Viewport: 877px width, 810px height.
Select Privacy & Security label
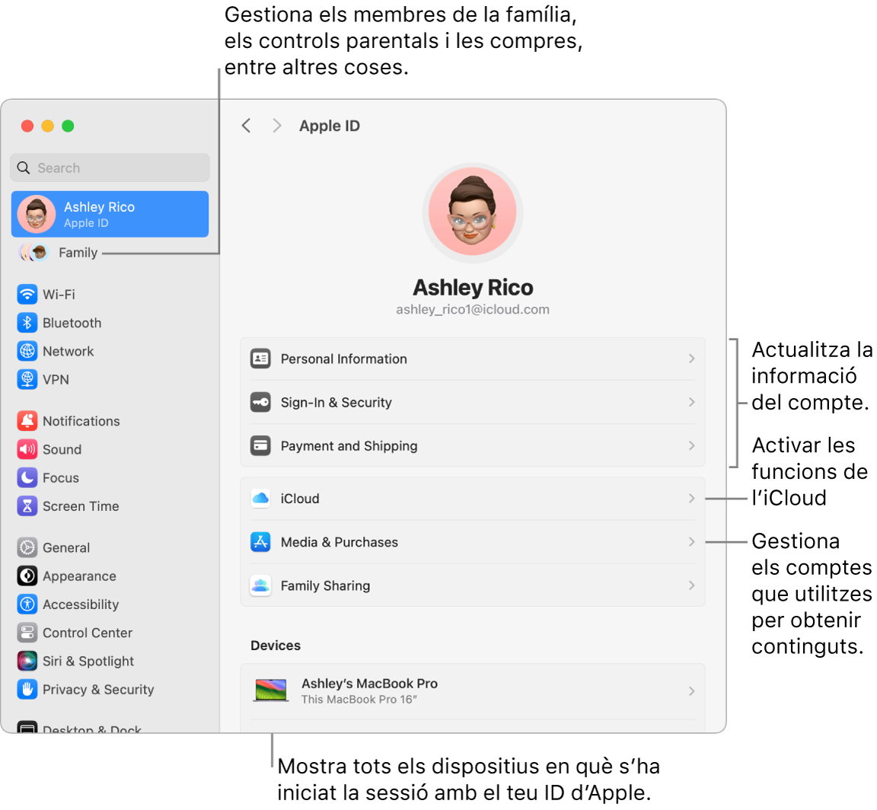(98, 689)
